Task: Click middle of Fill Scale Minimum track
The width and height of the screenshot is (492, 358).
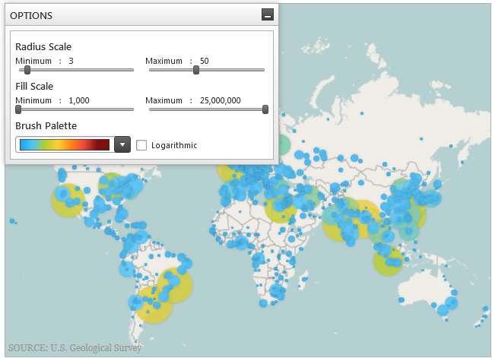Action: click(x=76, y=109)
